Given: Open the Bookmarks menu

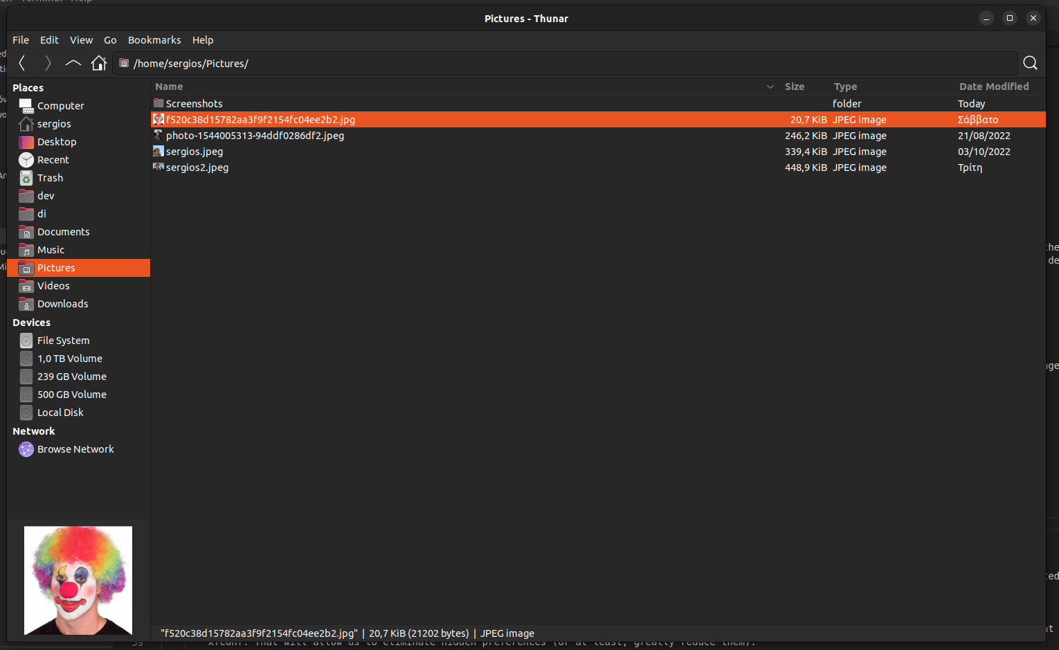Looking at the screenshot, I should point(154,40).
